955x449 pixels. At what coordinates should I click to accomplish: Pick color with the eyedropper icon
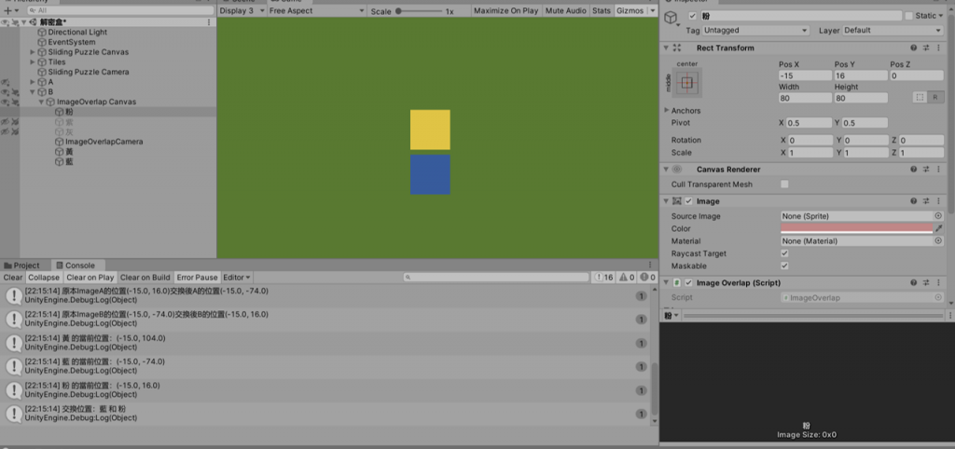point(938,228)
